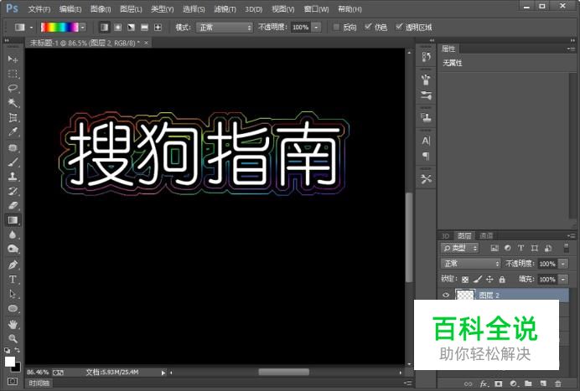This screenshot has width=580, height=391.
Task: Select the Pen tool
Action: (x=13, y=265)
